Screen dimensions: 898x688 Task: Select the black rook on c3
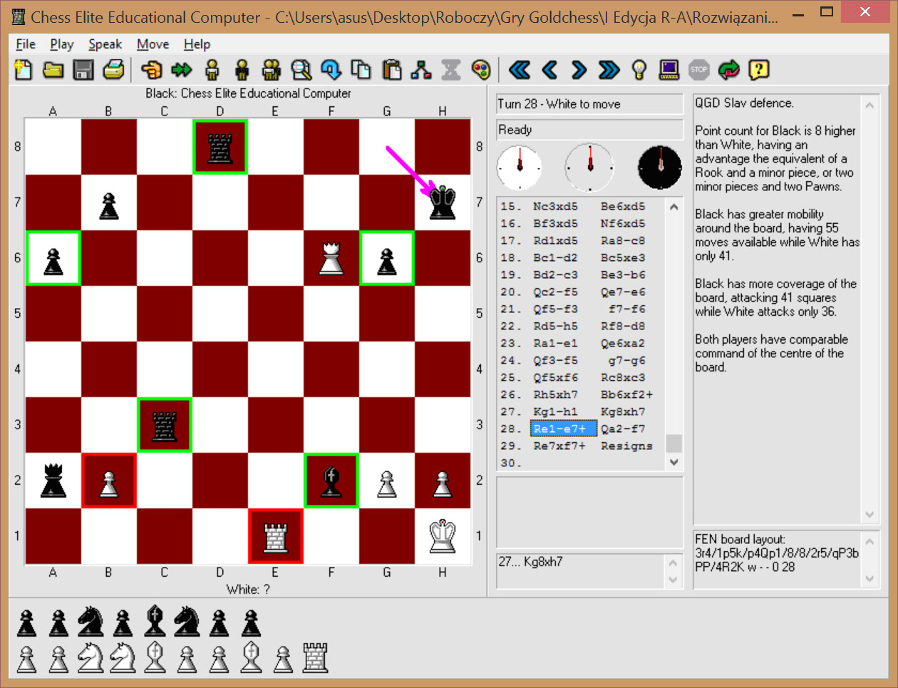point(165,425)
